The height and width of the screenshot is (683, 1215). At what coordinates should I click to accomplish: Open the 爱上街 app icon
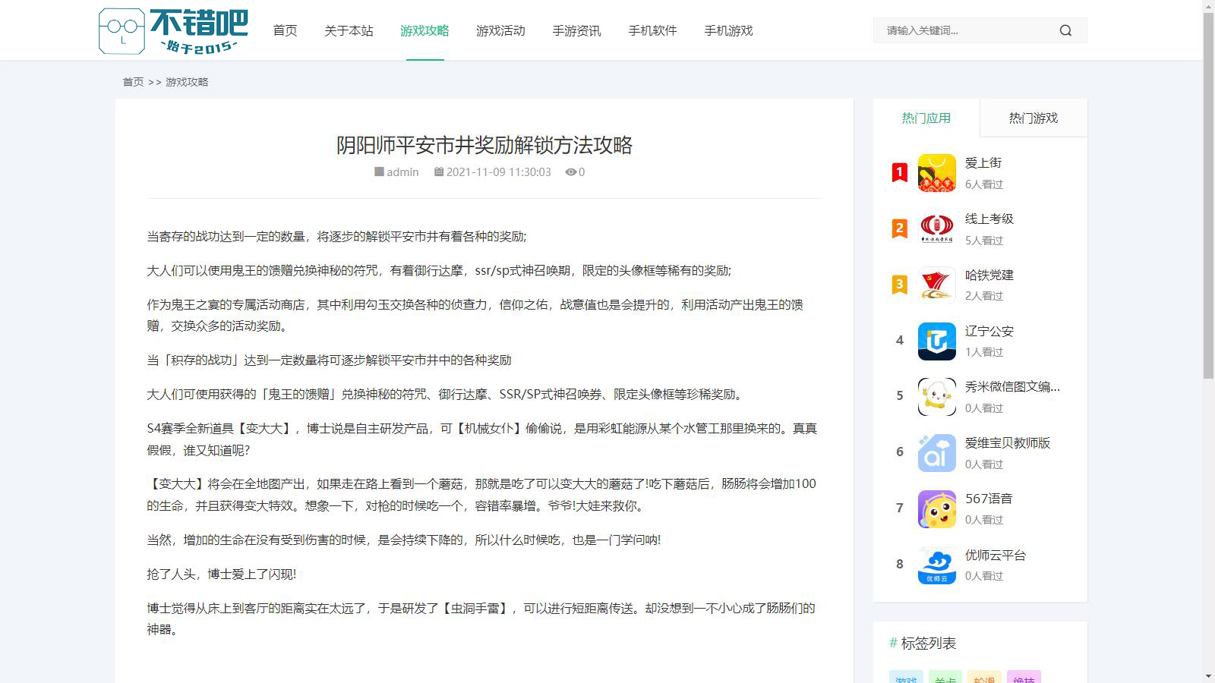936,173
